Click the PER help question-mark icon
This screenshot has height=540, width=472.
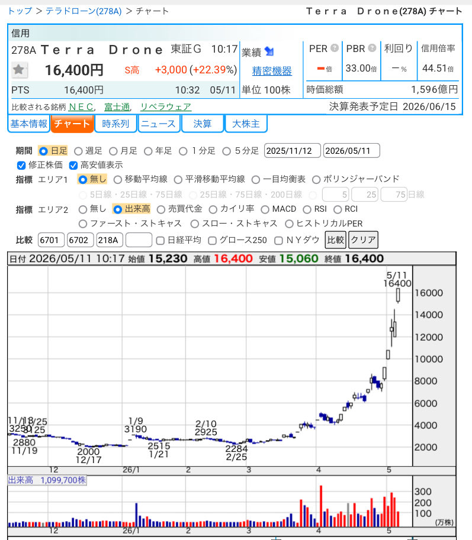click(335, 48)
